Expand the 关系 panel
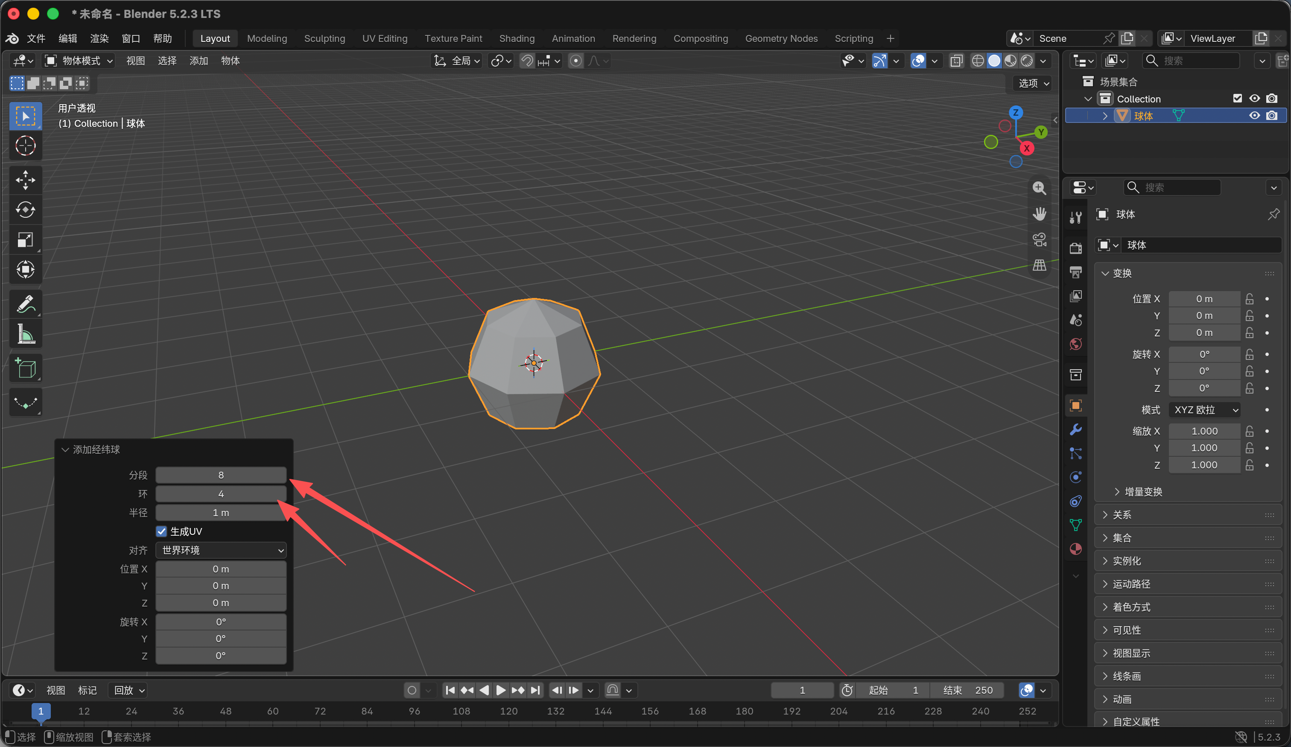The image size is (1291, 747). click(1188, 515)
